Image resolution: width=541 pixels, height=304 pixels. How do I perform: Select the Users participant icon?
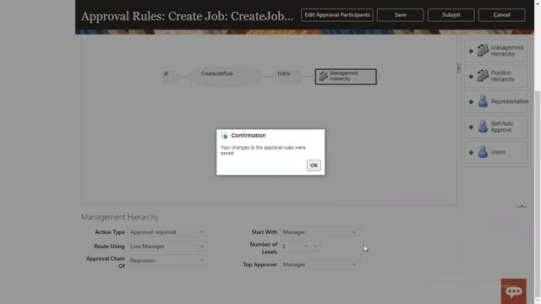pos(483,152)
